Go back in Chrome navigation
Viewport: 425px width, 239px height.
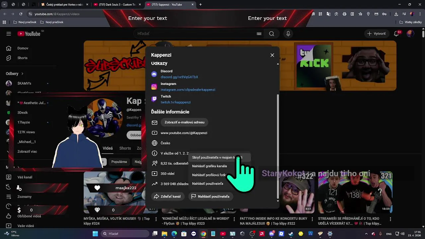(5, 14)
